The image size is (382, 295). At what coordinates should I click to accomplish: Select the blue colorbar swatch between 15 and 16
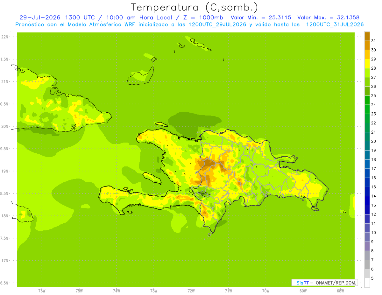point(367,182)
